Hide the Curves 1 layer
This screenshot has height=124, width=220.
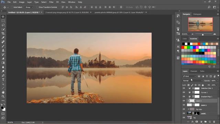[x=184, y=92]
